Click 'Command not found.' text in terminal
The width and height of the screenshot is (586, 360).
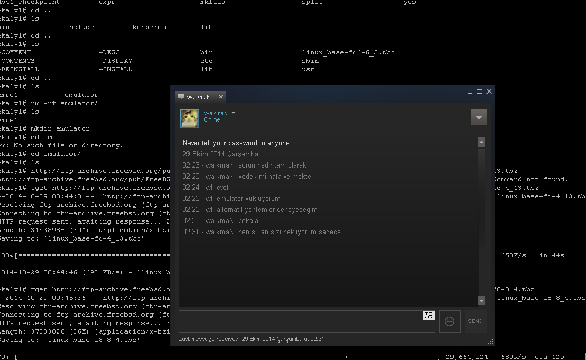[531, 179]
